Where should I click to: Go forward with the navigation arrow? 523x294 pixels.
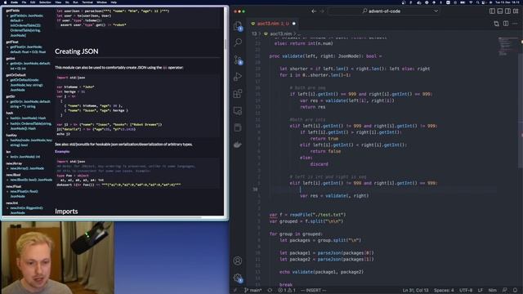click(322, 11)
